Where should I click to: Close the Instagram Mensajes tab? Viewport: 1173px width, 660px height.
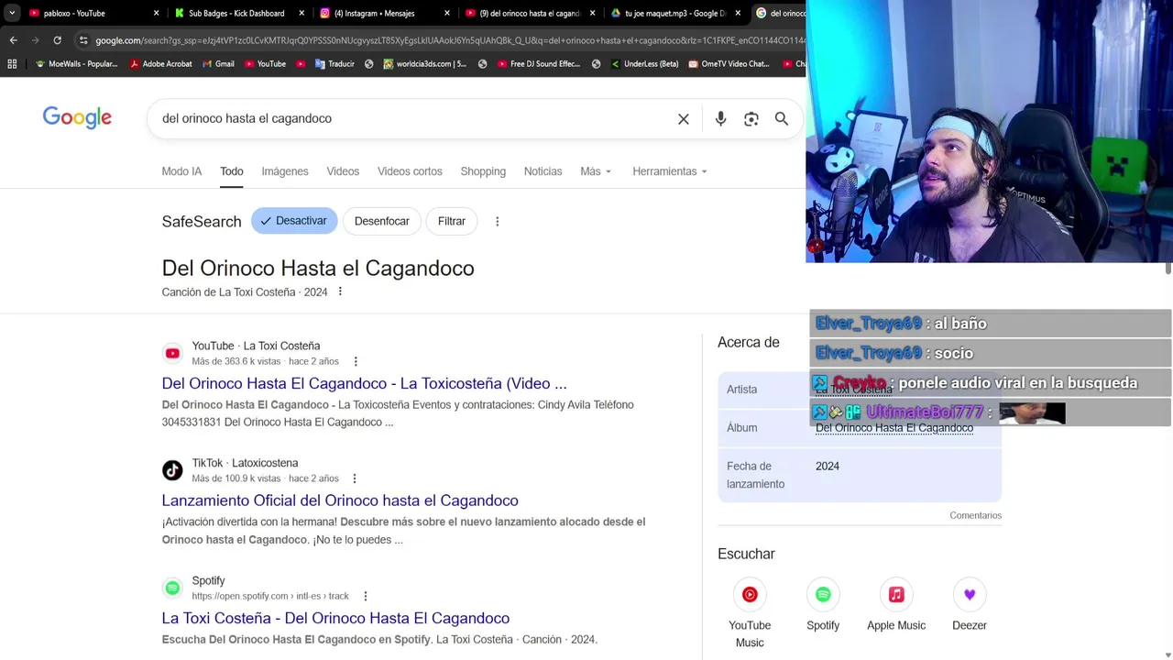[x=447, y=13]
